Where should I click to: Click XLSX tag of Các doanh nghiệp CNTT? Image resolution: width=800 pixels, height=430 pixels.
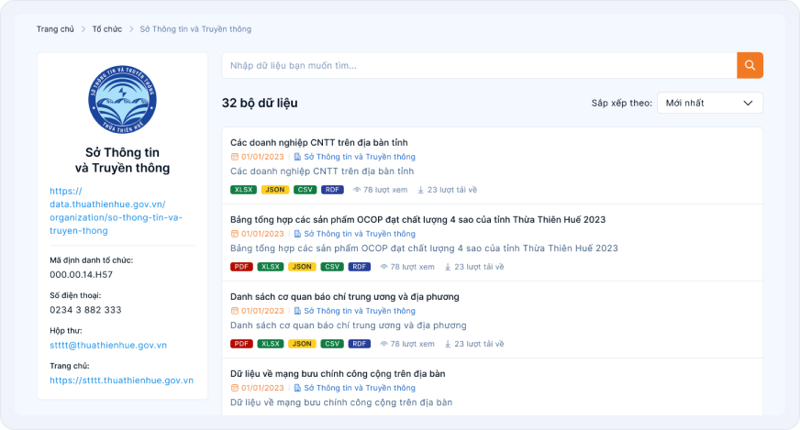[243, 190]
